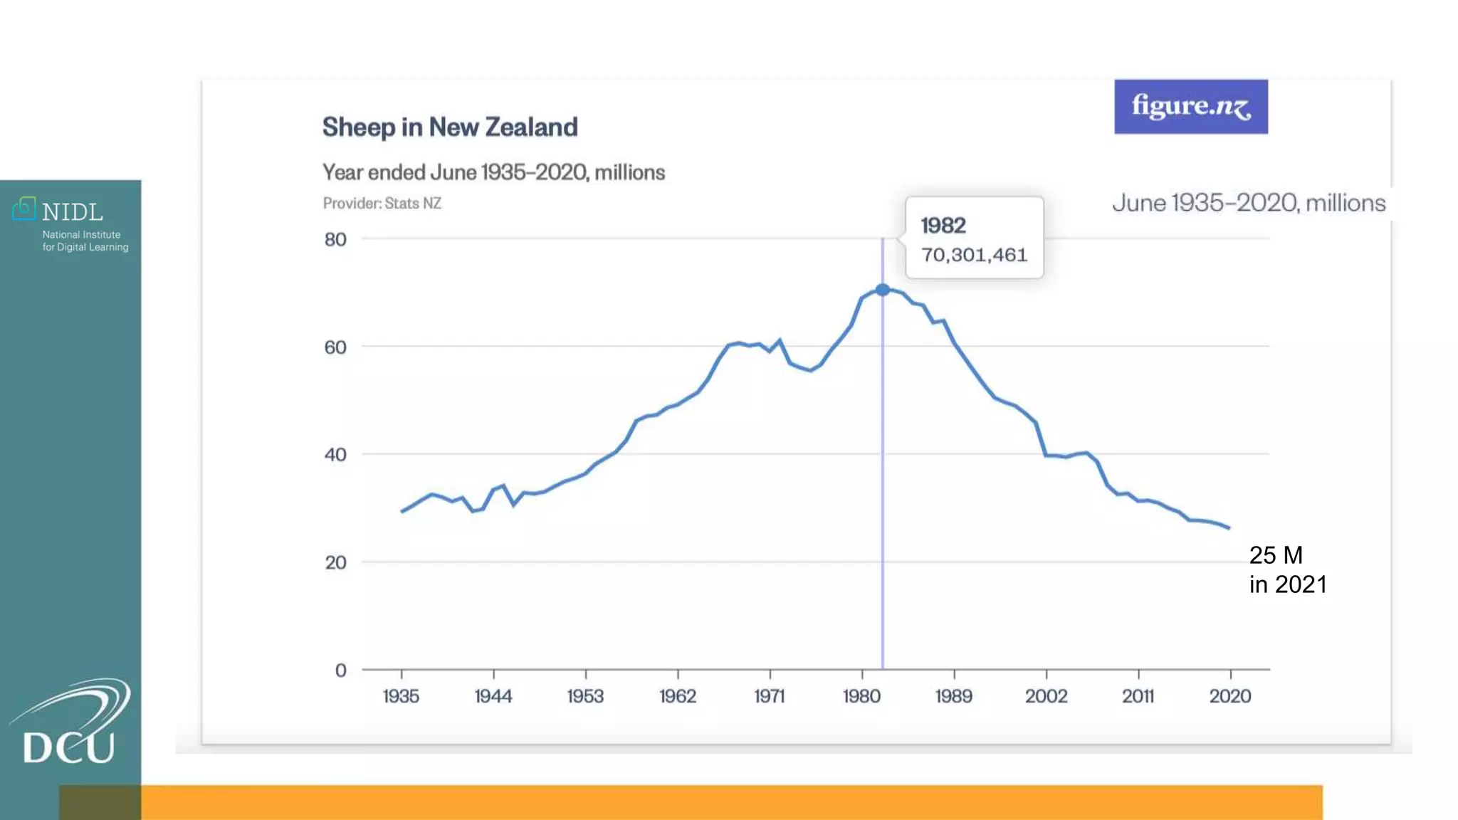Image resolution: width=1458 pixels, height=820 pixels.
Task: Click the 'June 1935–2020, millions' label at right
Action: [x=1249, y=204]
